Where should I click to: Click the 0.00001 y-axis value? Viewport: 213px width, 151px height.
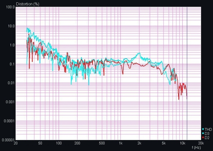[8, 140]
